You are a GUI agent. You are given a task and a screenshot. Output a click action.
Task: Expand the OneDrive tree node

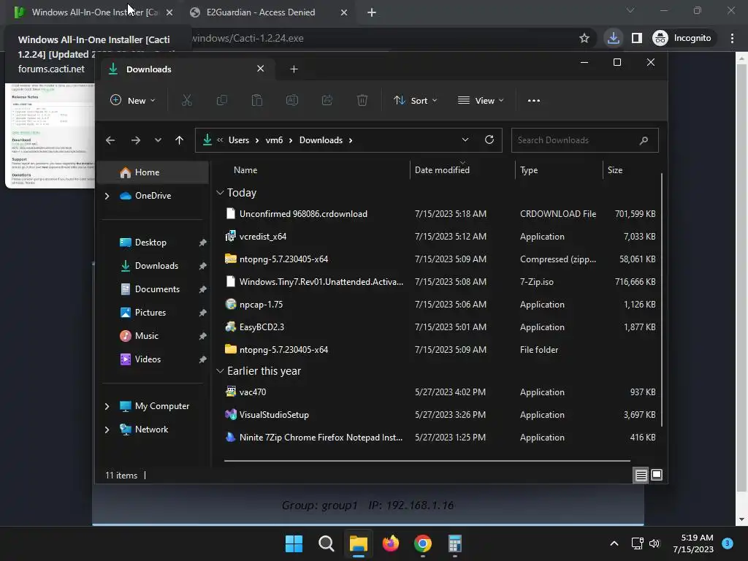(x=107, y=196)
